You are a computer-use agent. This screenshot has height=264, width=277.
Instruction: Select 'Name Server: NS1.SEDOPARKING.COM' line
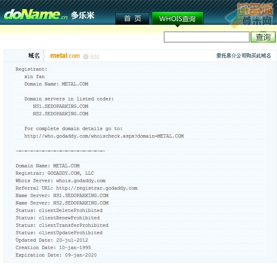[62, 195]
